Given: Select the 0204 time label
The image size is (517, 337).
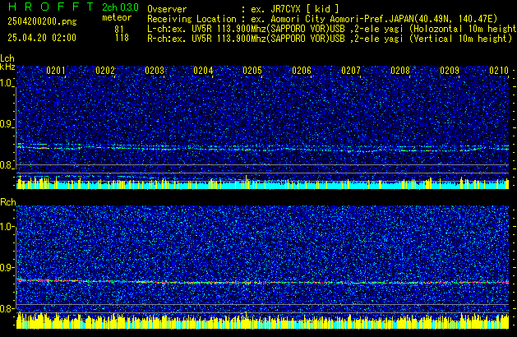Looking at the screenshot, I should click(203, 71).
